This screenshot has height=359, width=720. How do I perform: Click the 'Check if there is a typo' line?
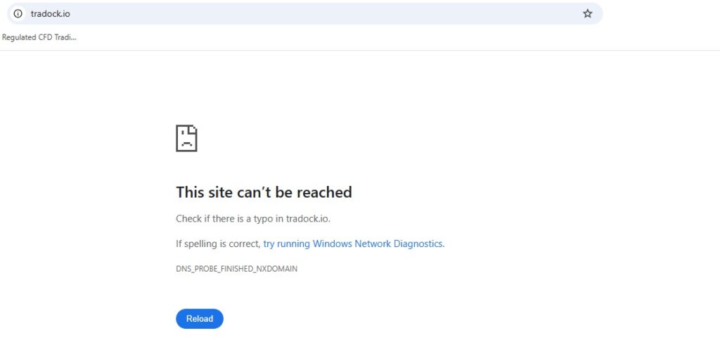(x=253, y=219)
